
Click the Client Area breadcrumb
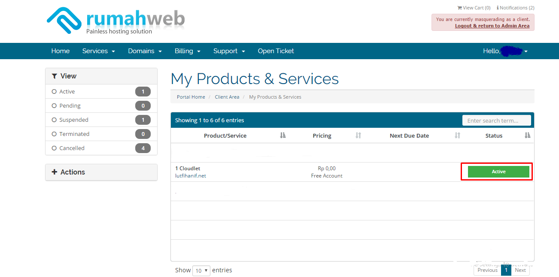227,97
